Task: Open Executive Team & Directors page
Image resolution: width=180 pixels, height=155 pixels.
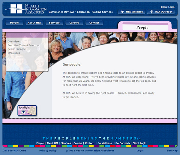Action: pos(23,45)
